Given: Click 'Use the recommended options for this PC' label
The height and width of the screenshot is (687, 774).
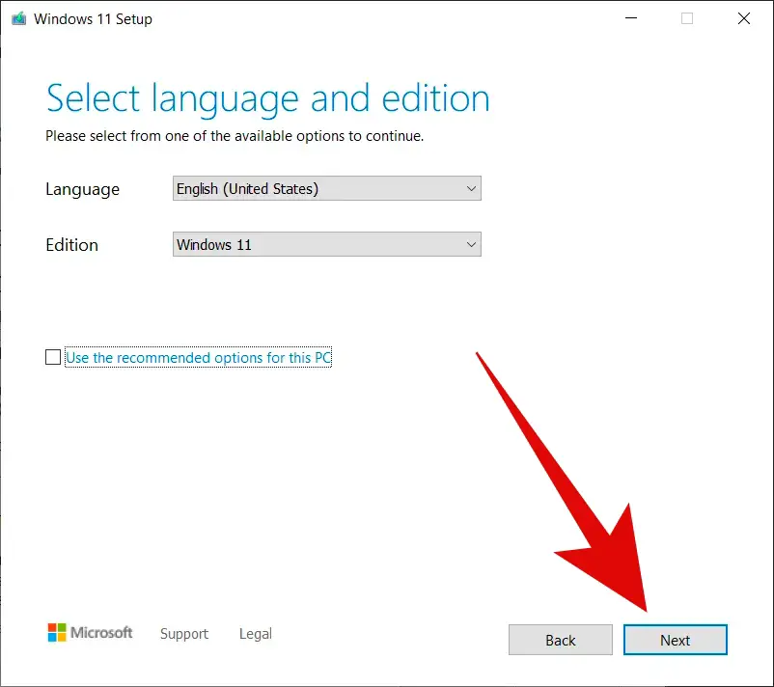Looking at the screenshot, I should (199, 357).
